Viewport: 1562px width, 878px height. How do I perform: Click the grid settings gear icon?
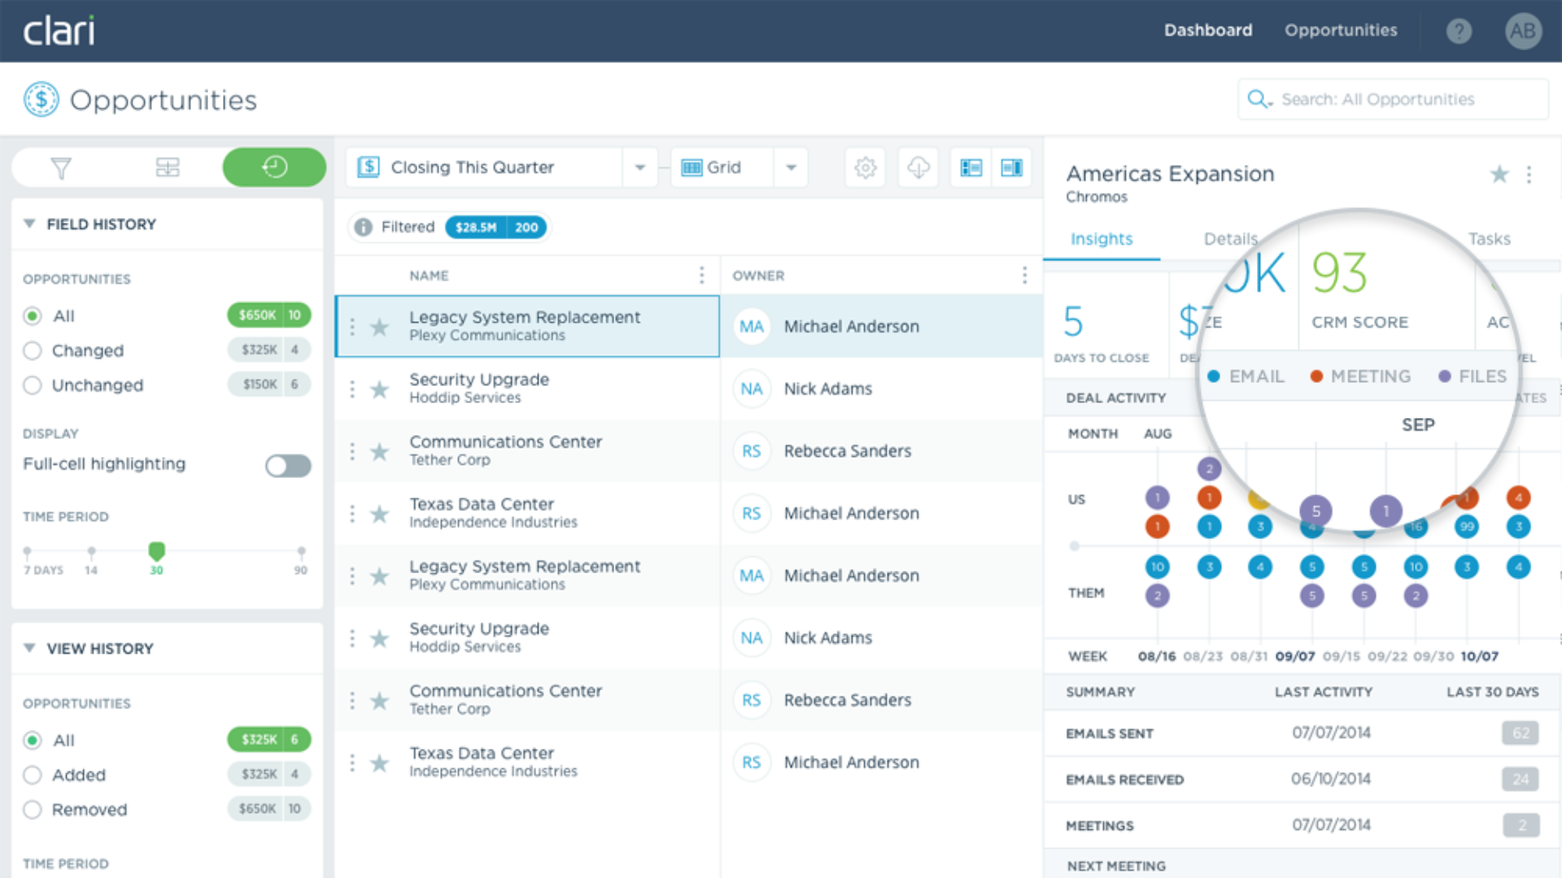(x=865, y=167)
